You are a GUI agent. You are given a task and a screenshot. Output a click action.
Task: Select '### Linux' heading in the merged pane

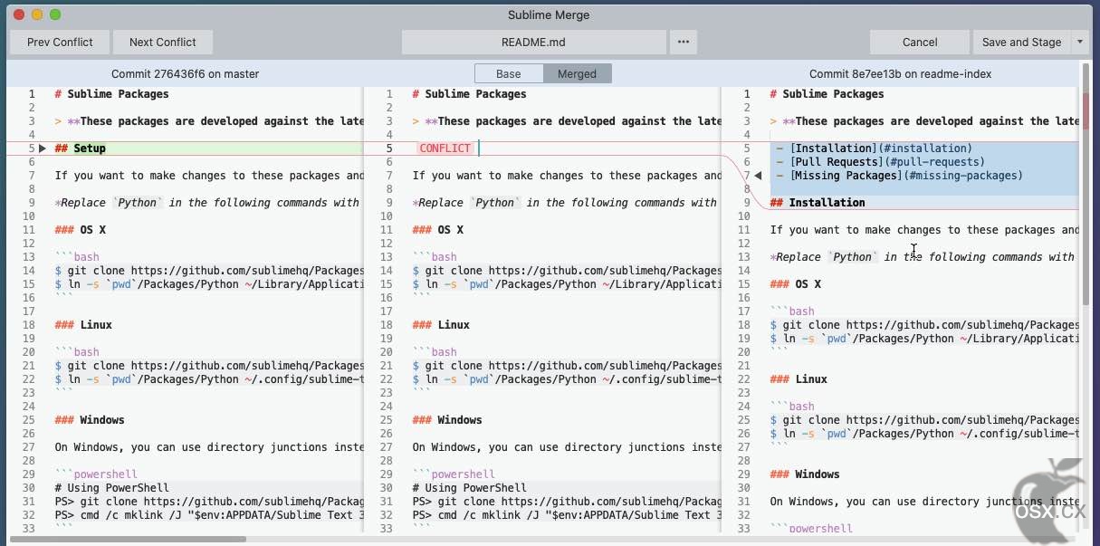(x=441, y=324)
